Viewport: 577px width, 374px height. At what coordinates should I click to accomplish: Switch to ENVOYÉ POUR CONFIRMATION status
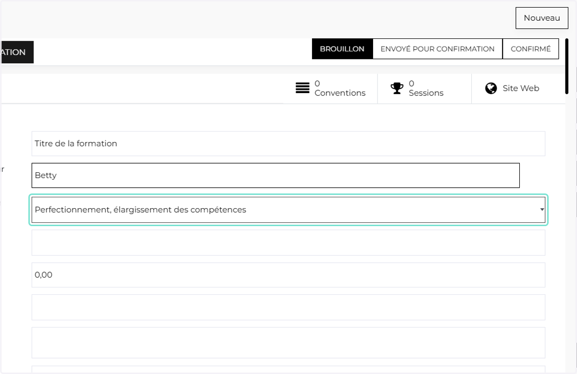coord(438,49)
